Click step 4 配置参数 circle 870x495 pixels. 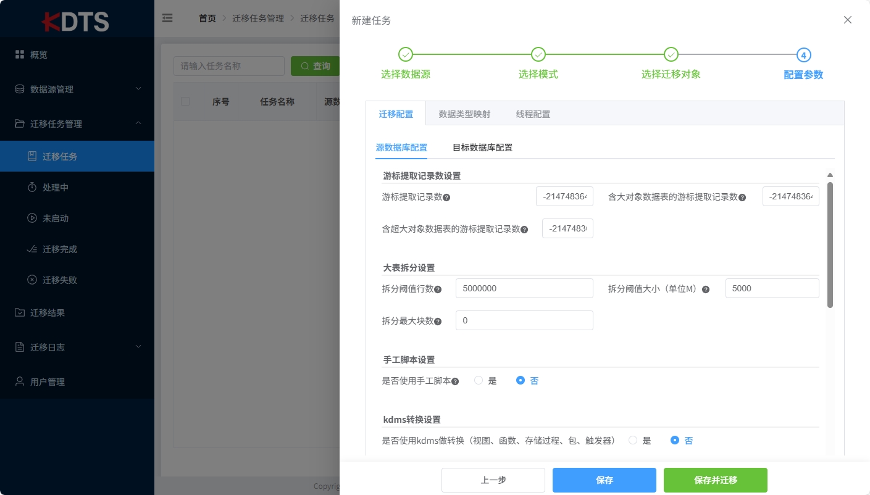803,55
